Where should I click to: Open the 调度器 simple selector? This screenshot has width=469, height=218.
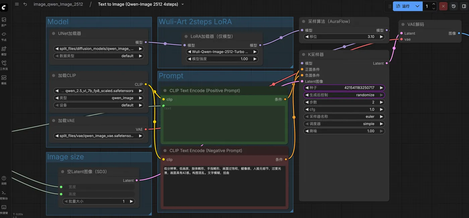pyautogui.click(x=344, y=124)
